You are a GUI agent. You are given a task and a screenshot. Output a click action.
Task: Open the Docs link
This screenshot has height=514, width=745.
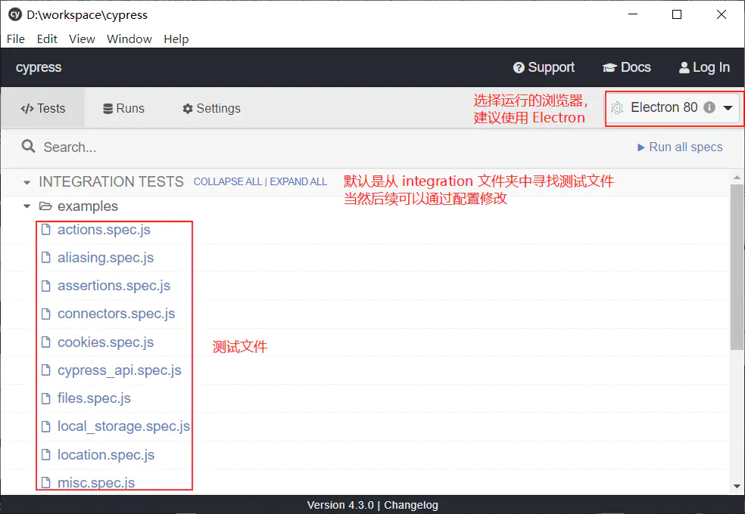pyautogui.click(x=627, y=68)
